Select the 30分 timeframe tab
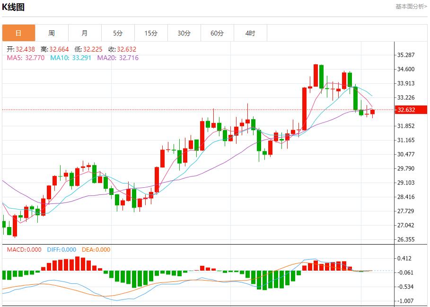The height and width of the screenshot is (307, 430). pos(184,33)
